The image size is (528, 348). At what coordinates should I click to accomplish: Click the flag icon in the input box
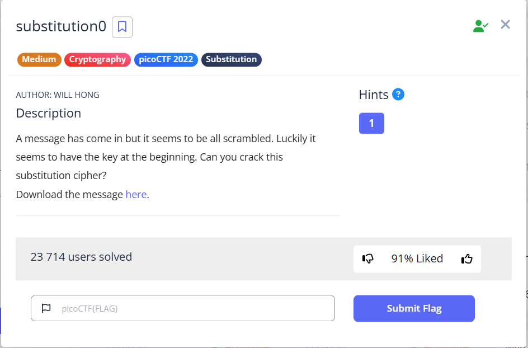pos(46,308)
